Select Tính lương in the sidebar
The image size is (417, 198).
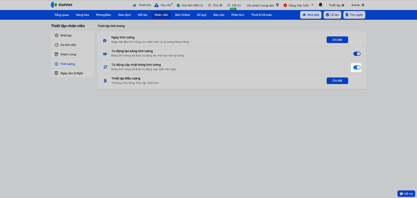point(72,64)
